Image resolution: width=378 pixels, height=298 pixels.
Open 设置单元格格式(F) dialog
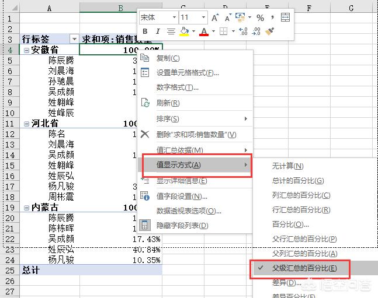coord(195,73)
